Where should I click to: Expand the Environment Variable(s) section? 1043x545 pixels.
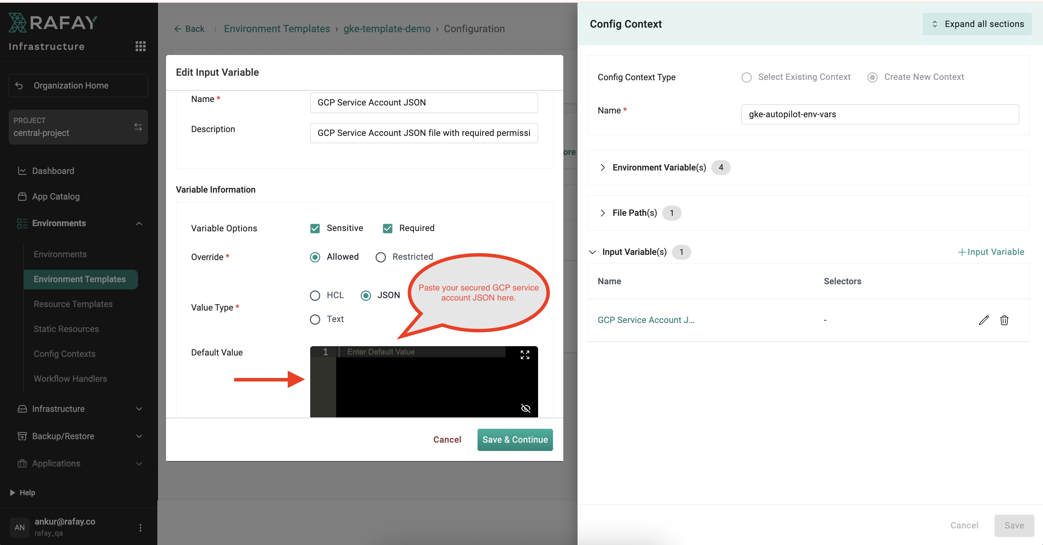[602, 168]
